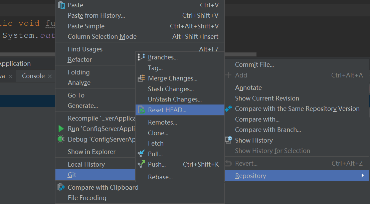Select Rebase in the Repository submenu

(160, 177)
